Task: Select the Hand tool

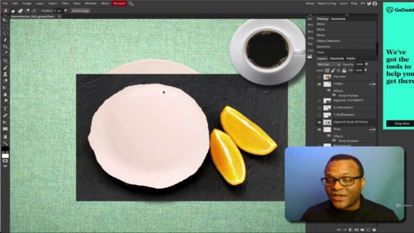Action: pyautogui.click(x=5, y=137)
